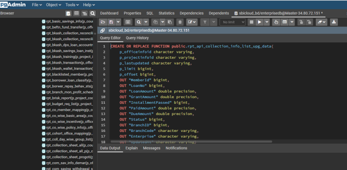Click p_lastupdated parameter on line 4
This screenshot has width=347, height=170.
click(x=134, y=63)
